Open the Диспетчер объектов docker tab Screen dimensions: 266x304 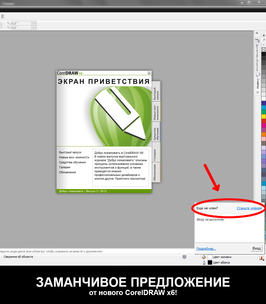point(257,55)
